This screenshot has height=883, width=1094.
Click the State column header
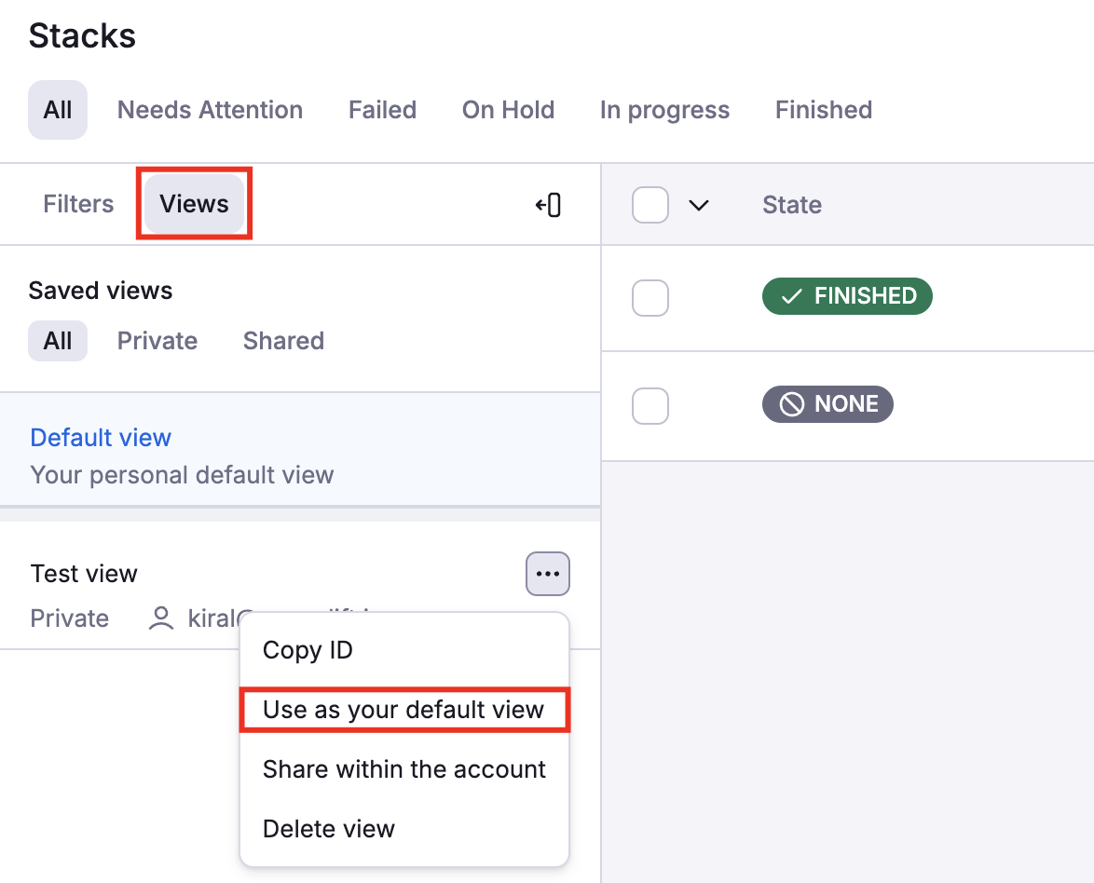pos(791,204)
